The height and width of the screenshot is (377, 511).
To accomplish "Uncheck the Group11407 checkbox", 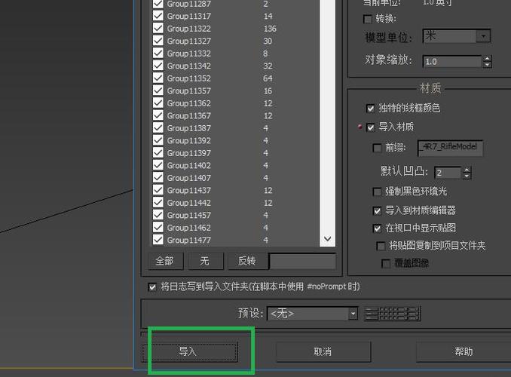I will click(158, 177).
